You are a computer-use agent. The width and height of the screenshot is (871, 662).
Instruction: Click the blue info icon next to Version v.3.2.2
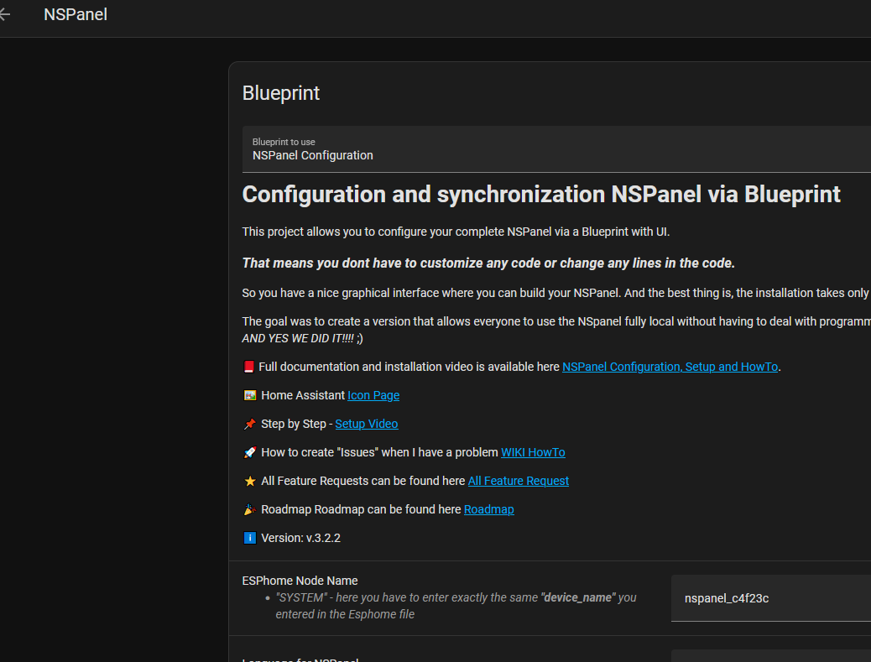click(249, 537)
